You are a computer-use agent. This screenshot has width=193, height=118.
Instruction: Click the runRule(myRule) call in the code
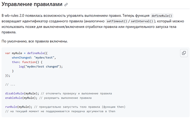tap(18, 107)
